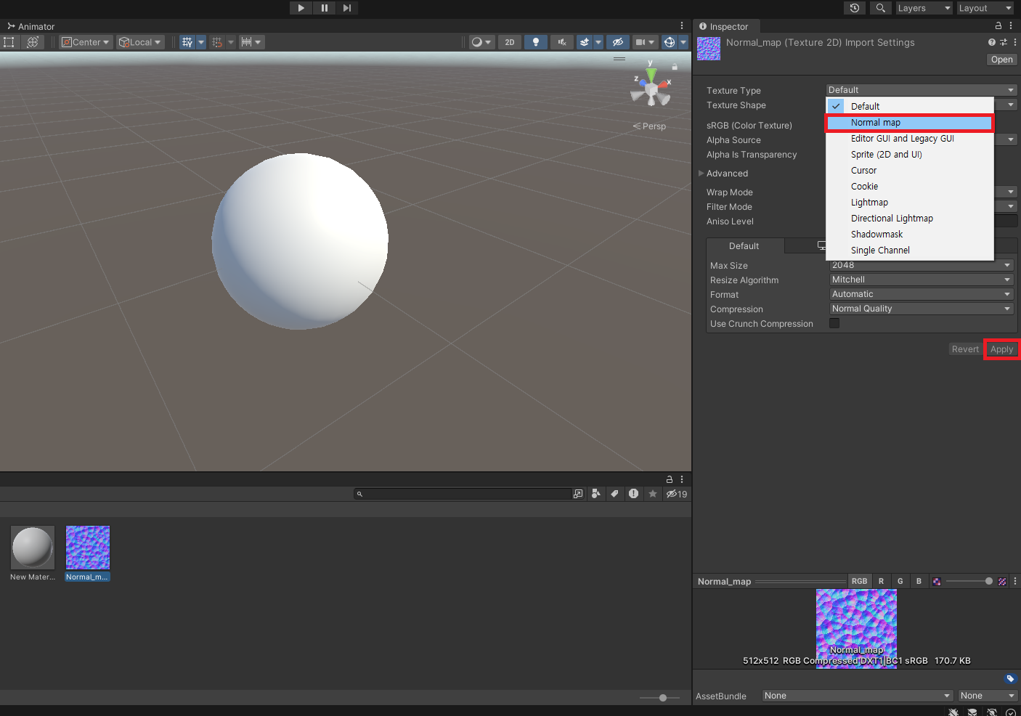Click the gizmo rotation lock icon
The width and height of the screenshot is (1021, 716).
(x=675, y=67)
